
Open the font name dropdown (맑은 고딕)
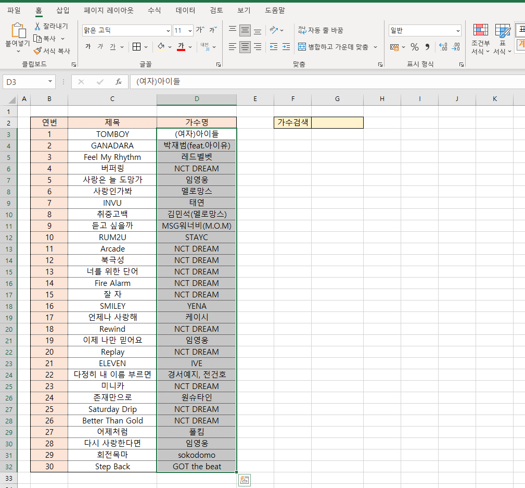point(168,31)
